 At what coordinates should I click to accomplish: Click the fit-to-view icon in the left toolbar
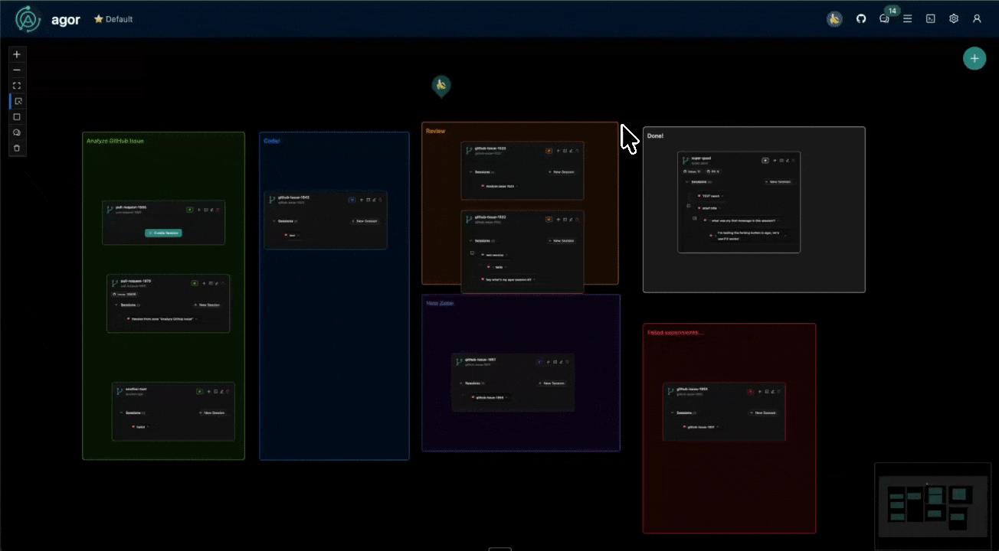tap(17, 85)
